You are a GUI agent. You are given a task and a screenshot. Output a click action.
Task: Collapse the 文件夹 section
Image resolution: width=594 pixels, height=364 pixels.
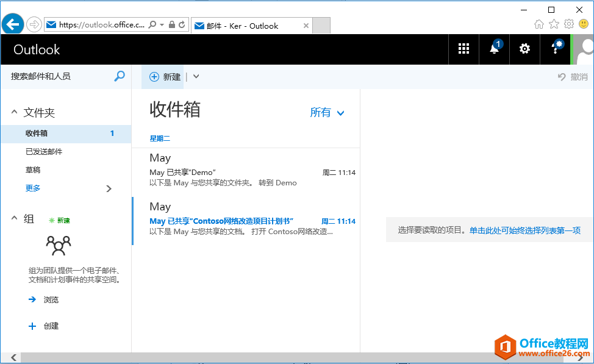click(14, 112)
